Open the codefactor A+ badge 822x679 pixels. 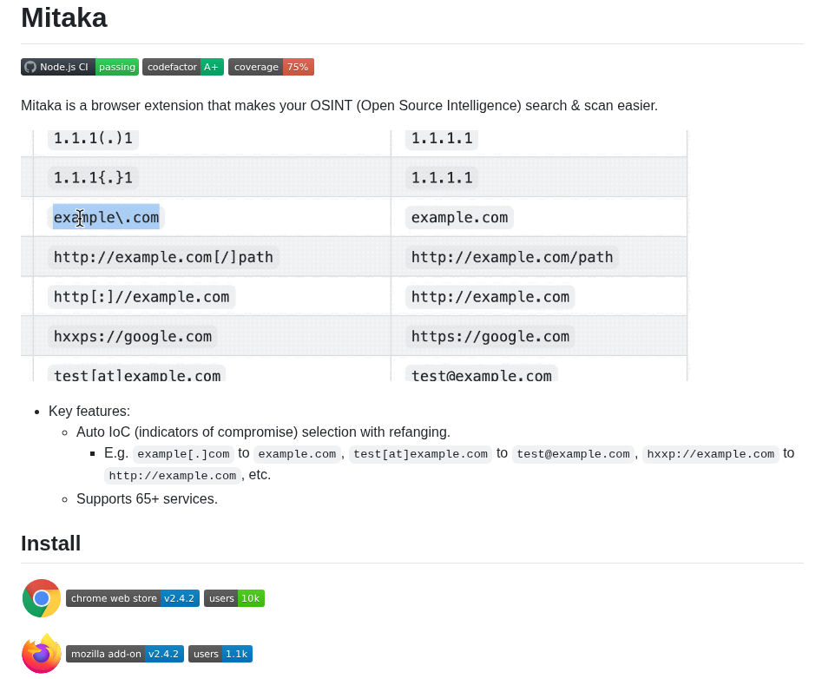pyautogui.click(x=183, y=67)
